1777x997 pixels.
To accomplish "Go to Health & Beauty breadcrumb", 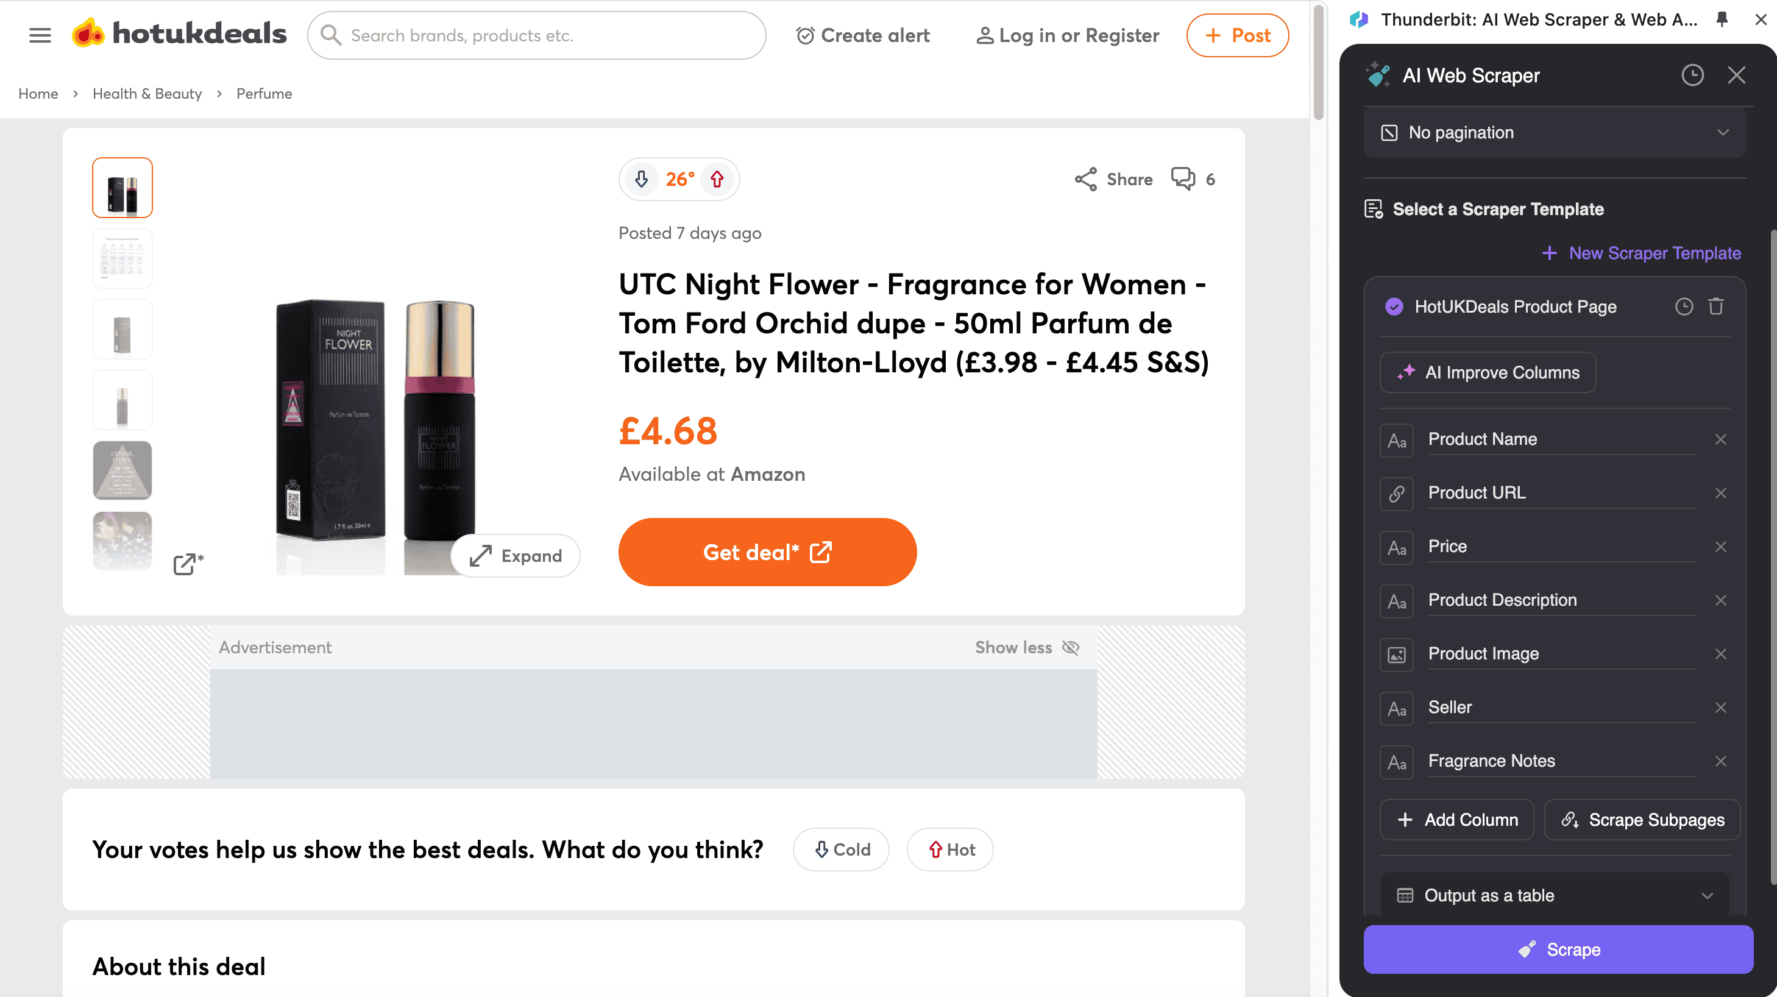I will 147,94.
